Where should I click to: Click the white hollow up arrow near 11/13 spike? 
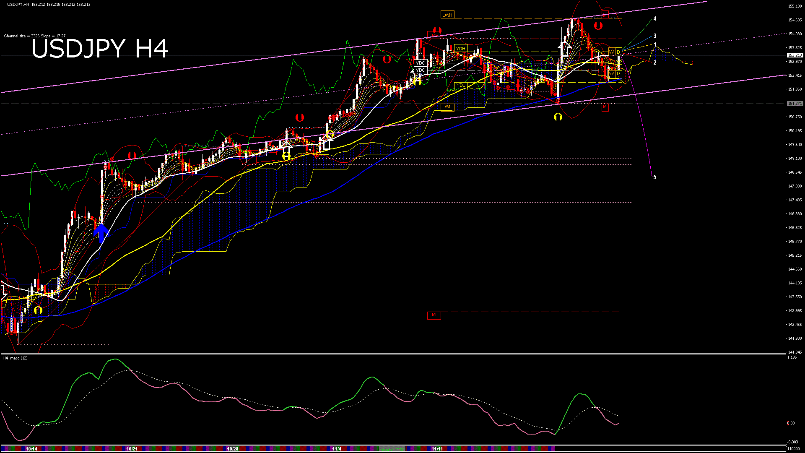[x=564, y=49]
